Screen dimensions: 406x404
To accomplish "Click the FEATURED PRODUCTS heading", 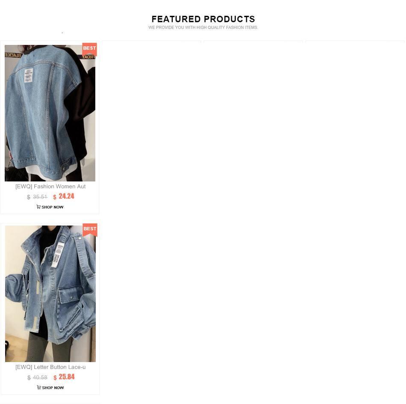I will pyautogui.click(x=203, y=19).
